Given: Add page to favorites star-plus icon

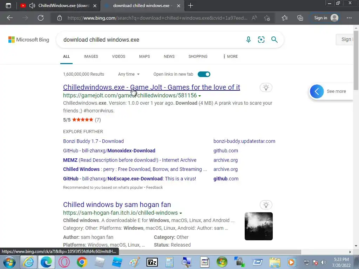Looking at the screenshot, I should [267, 18].
